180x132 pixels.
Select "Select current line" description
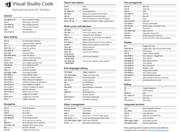click(89, 40)
